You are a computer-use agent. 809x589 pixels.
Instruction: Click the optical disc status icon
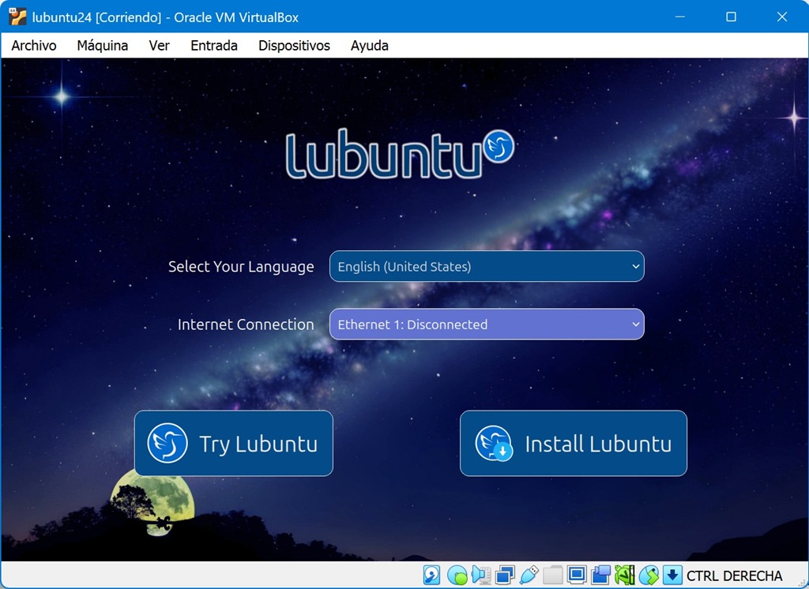pos(457,575)
